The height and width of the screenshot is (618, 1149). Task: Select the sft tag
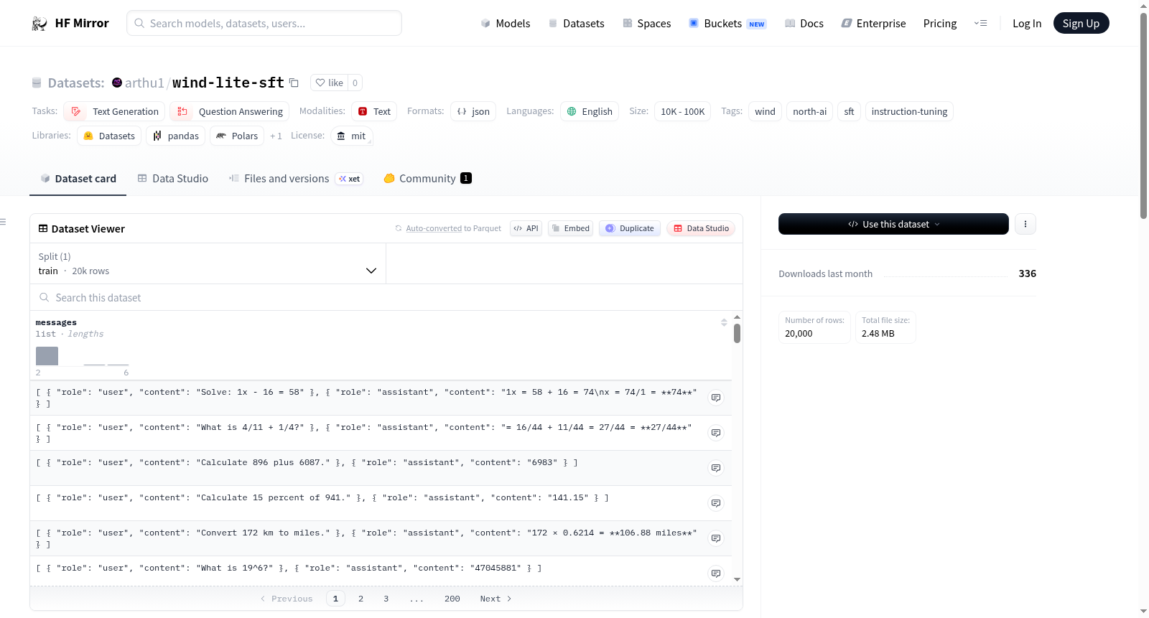tap(849, 111)
